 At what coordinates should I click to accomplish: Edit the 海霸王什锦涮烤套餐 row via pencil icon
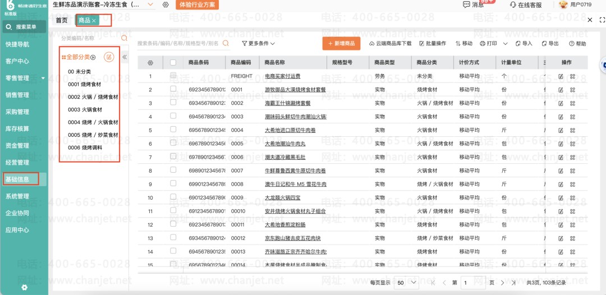pos(561,103)
